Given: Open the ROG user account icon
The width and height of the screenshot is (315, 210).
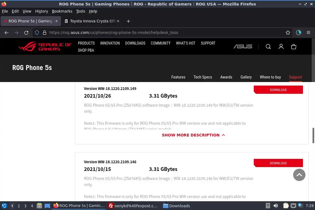Looking at the screenshot, I should tap(281, 47).
